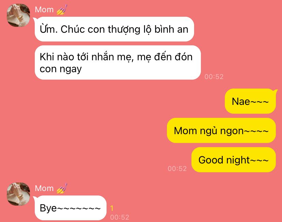Tap the 'Good night~~~' message bubble
Screen dimensions: 282x222
233,160
